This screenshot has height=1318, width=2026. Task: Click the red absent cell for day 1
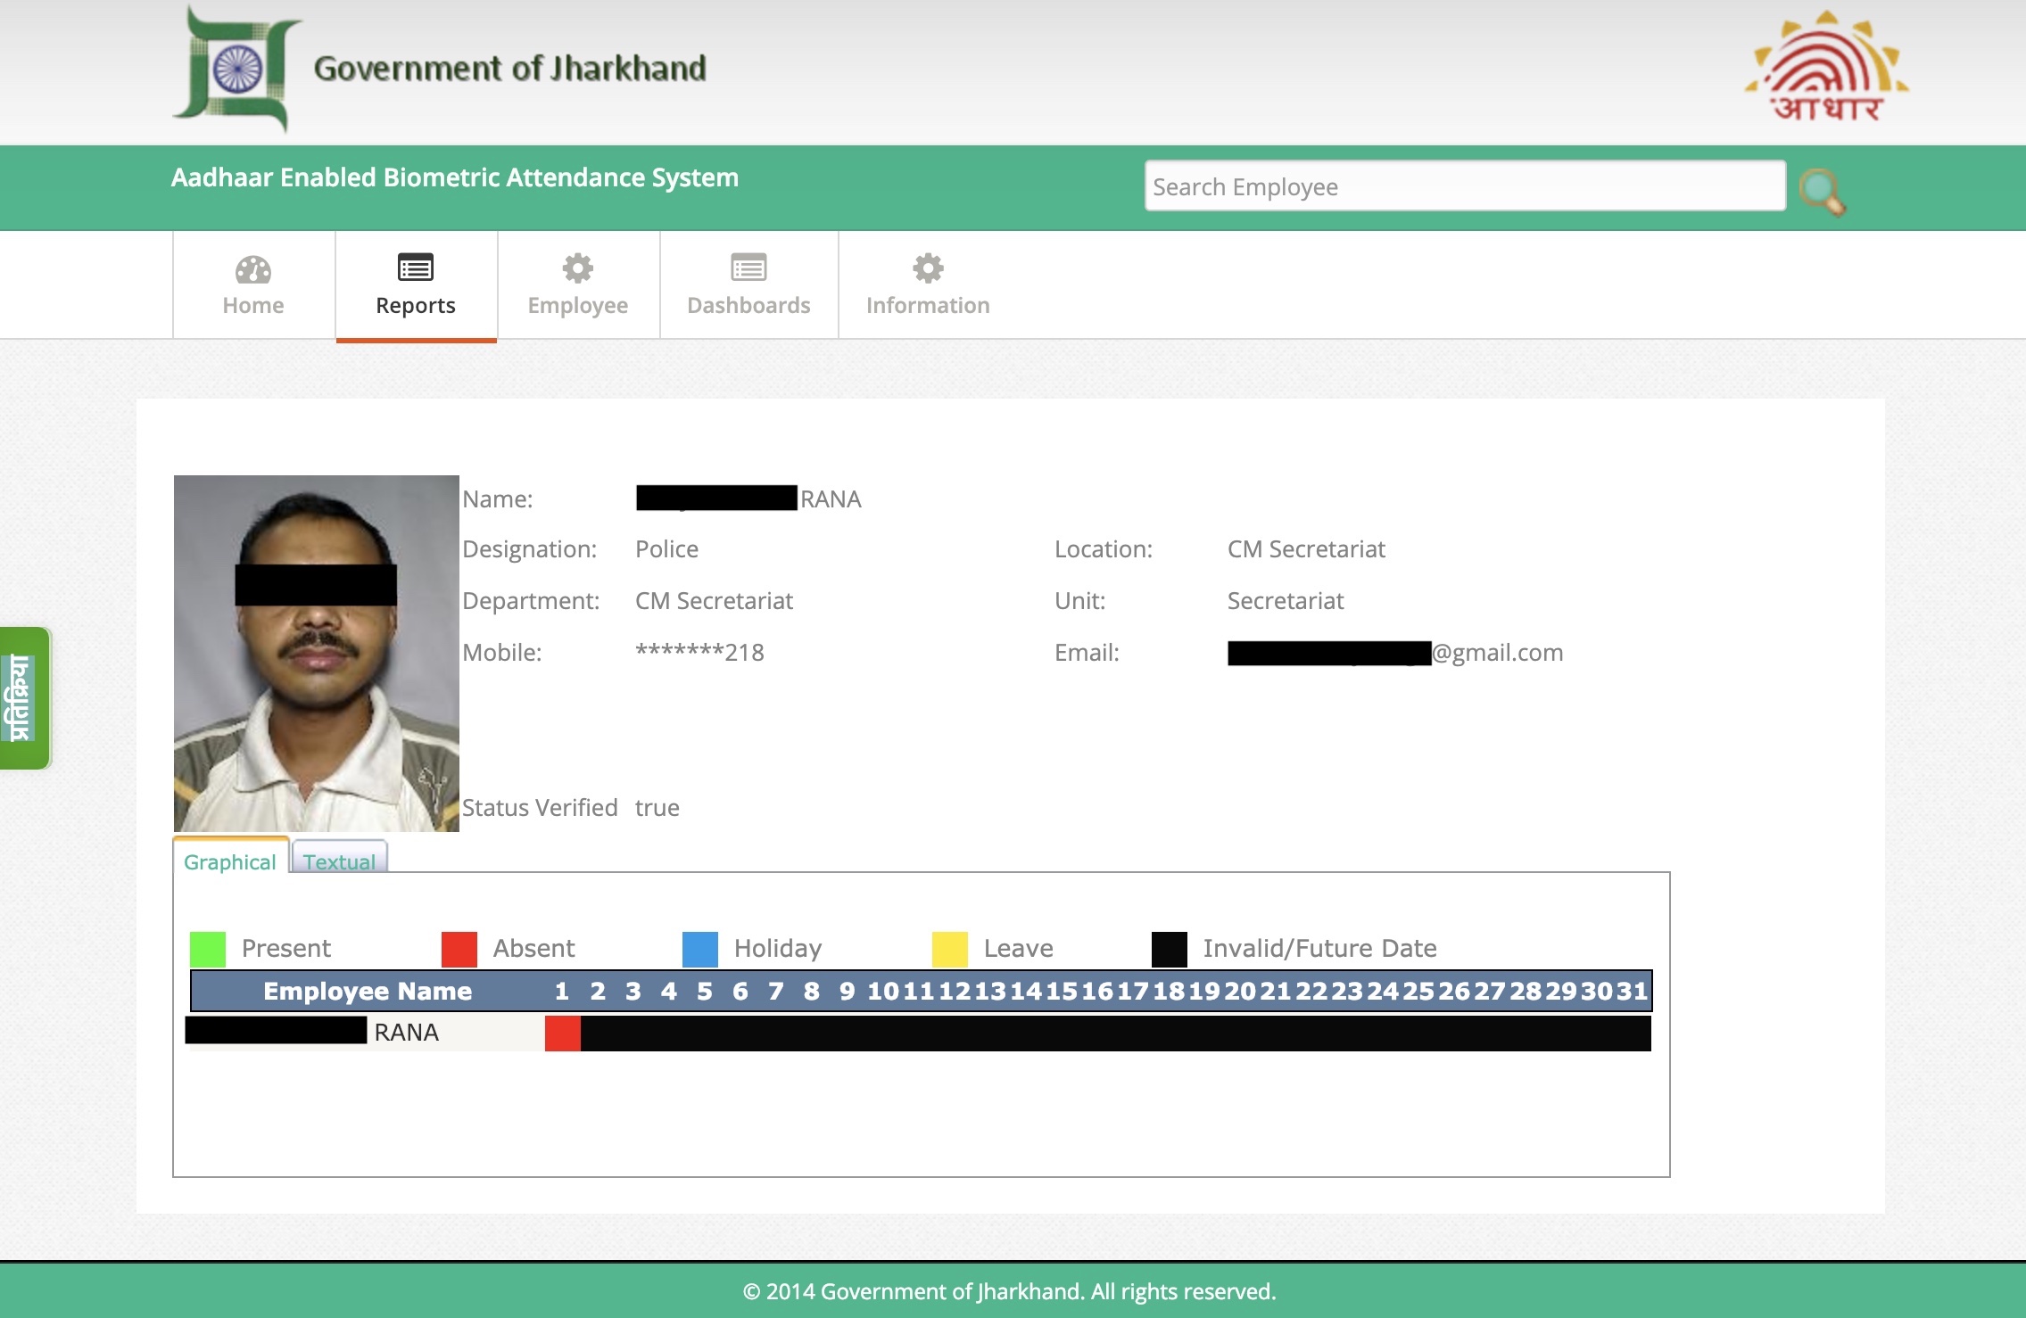563,1033
